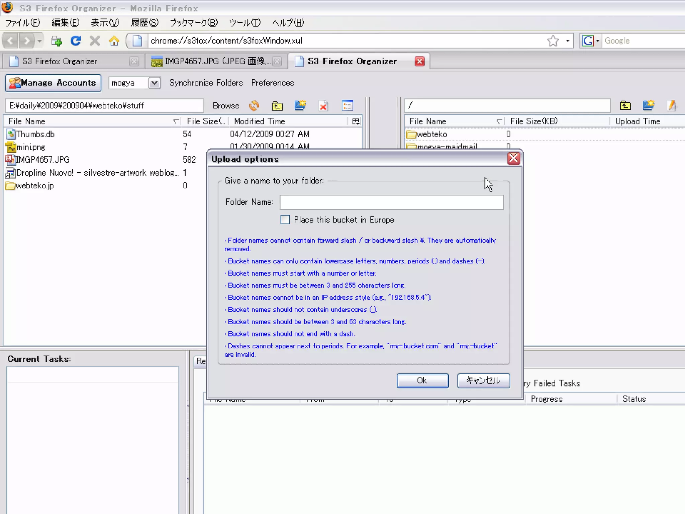Enable Place this bucket in Europe checkbox
Screen dimensions: 685x514
[285, 220]
